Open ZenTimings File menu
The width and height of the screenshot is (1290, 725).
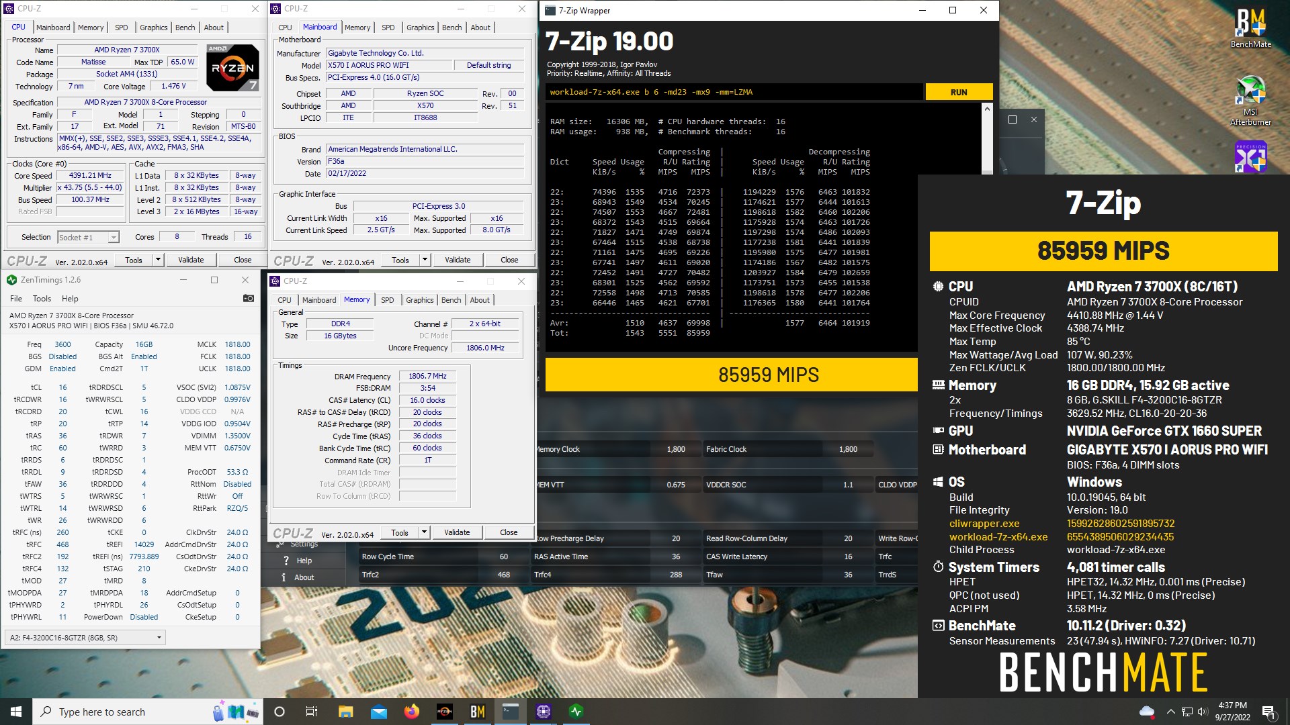pos(16,299)
